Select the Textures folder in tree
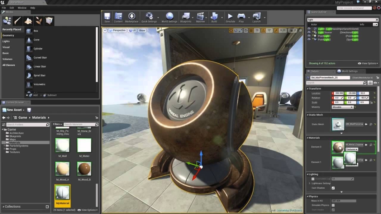381x214 pixels. click(14, 152)
